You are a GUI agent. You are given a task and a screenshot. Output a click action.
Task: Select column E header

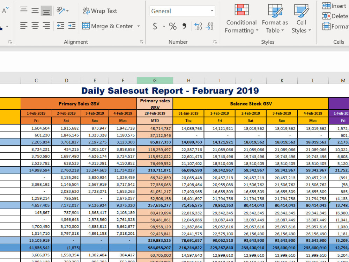pyautogui.click(x=95, y=81)
